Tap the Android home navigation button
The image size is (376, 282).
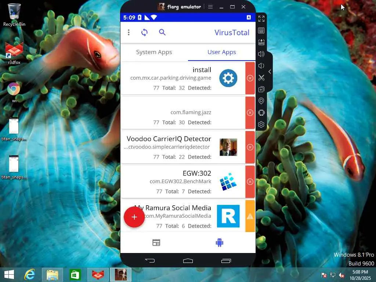(188, 261)
